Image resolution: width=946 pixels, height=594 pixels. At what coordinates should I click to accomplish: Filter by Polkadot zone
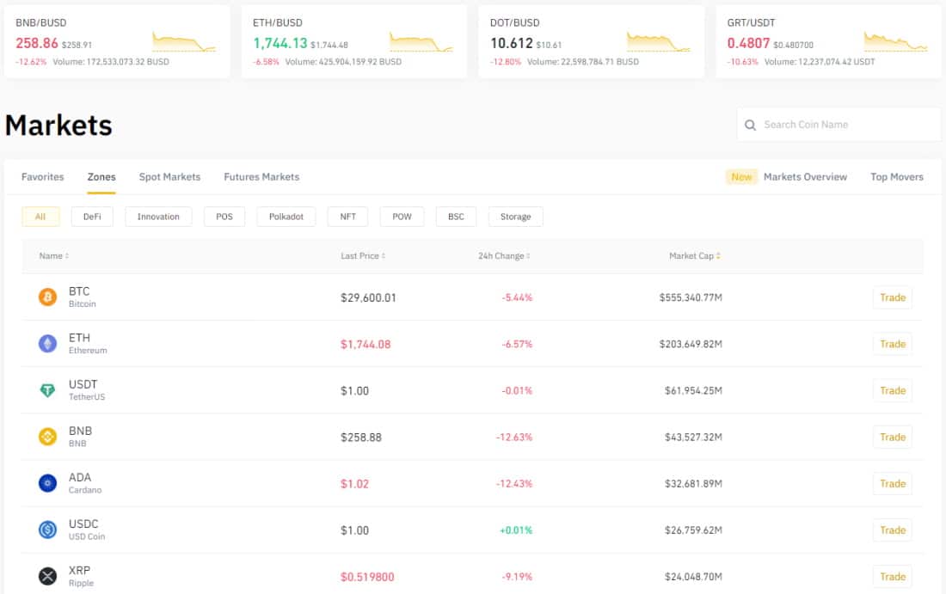pos(286,217)
